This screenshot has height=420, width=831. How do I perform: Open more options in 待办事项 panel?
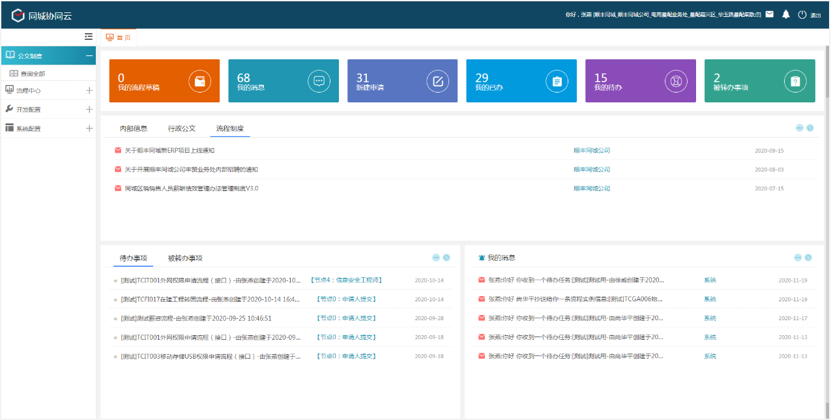coord(436,258)
